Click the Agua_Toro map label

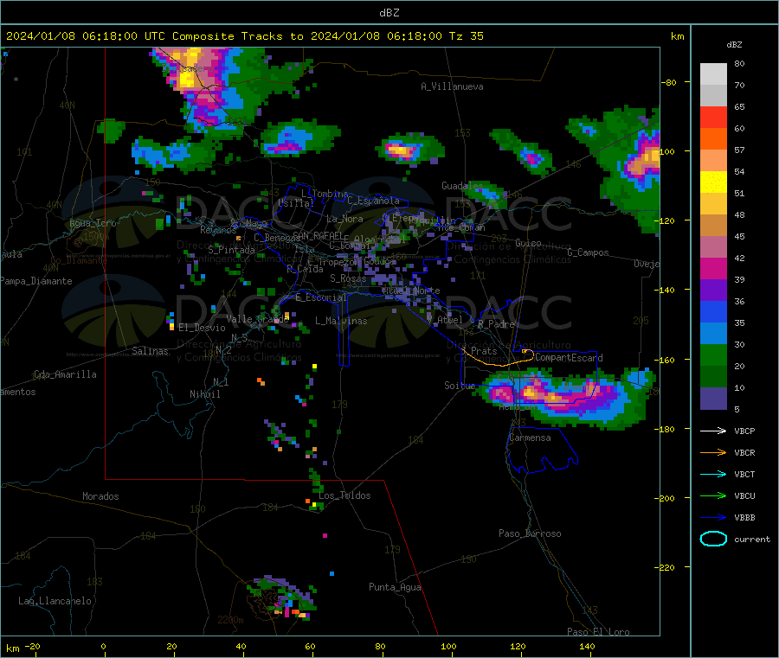tap(93, 223)
